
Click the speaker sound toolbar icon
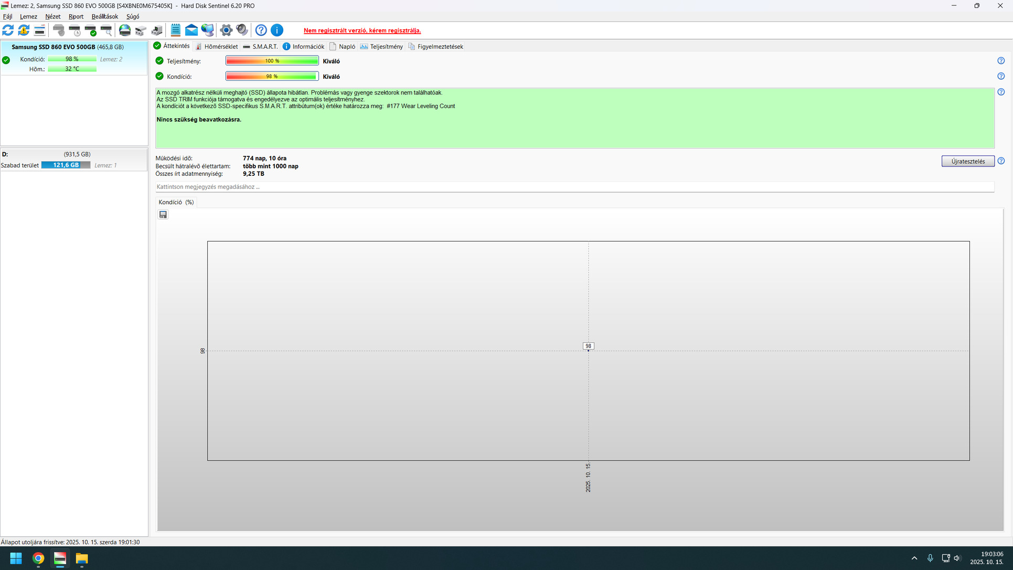[x=242, y=30]
